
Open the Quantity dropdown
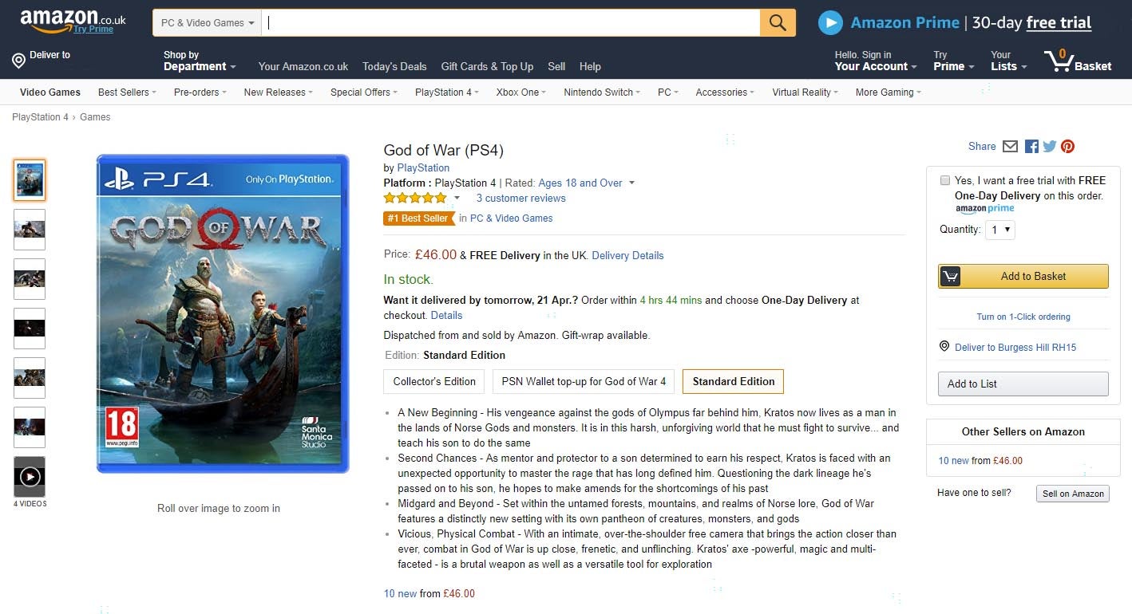(x=1000, y=230)
